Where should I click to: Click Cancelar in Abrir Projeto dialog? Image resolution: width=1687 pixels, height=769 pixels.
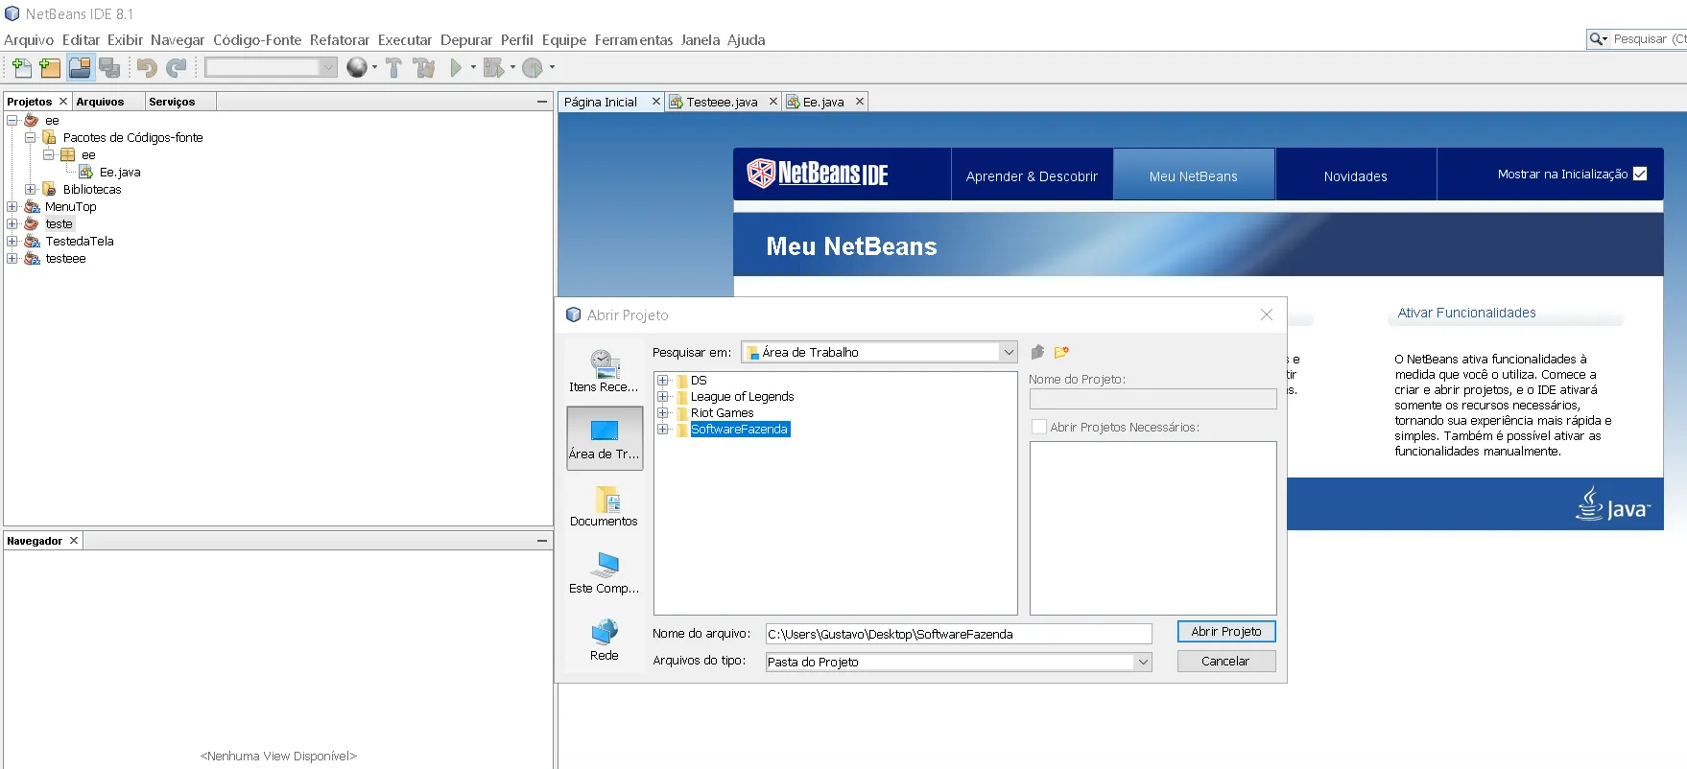[x=1226, y=662]
